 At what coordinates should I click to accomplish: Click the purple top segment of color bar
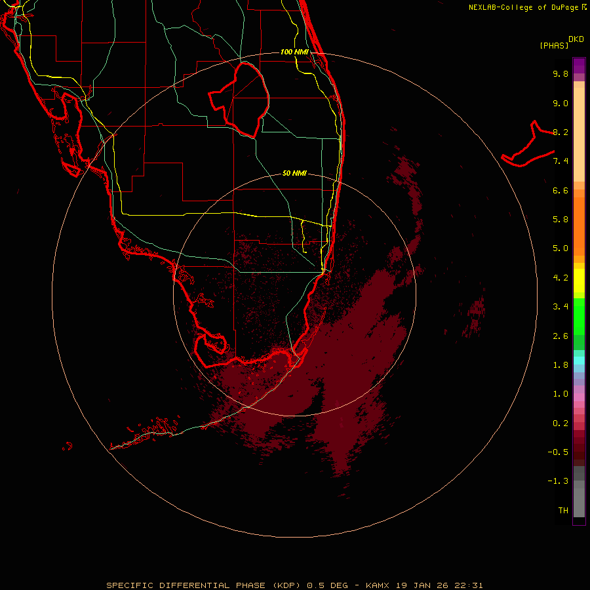pyautogui.click(x=579, y=66)
